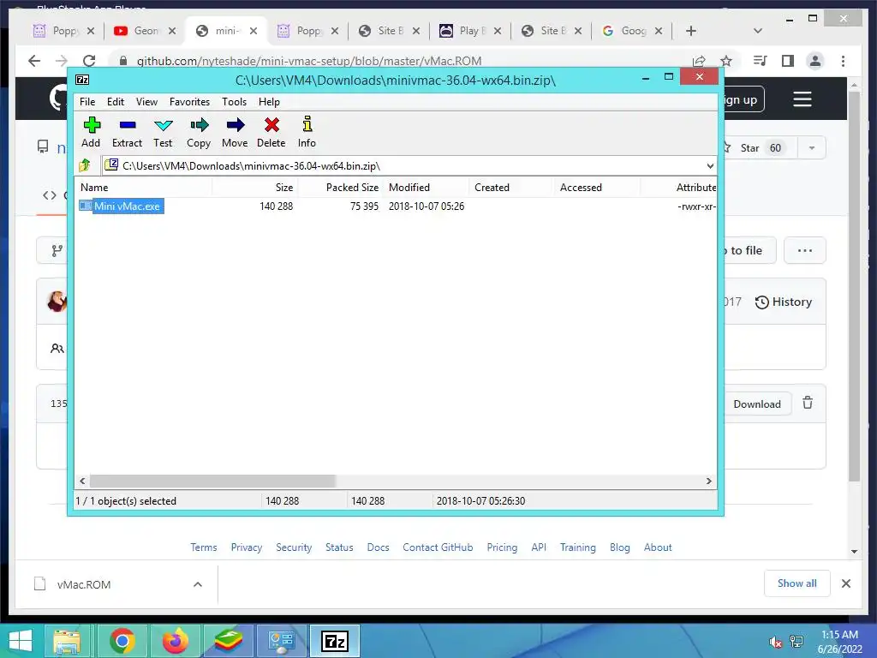
Task: Show all downloads in Chrome
Action: (x=796, y=583)
